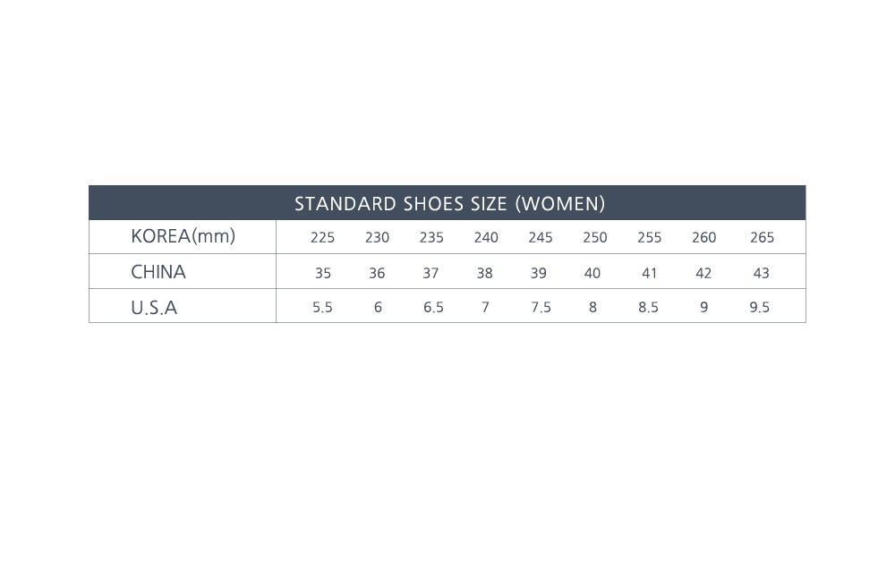Click China size 35 cell
This screenshot has height=578, width=895.
322,274
